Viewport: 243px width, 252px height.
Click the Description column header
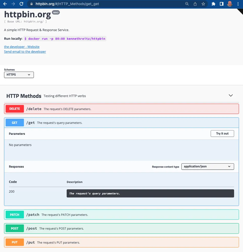coord(75,182)
